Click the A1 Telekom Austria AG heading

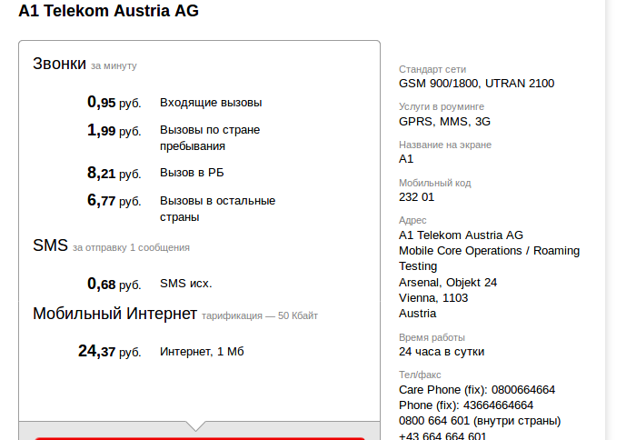tap(109, 11)
